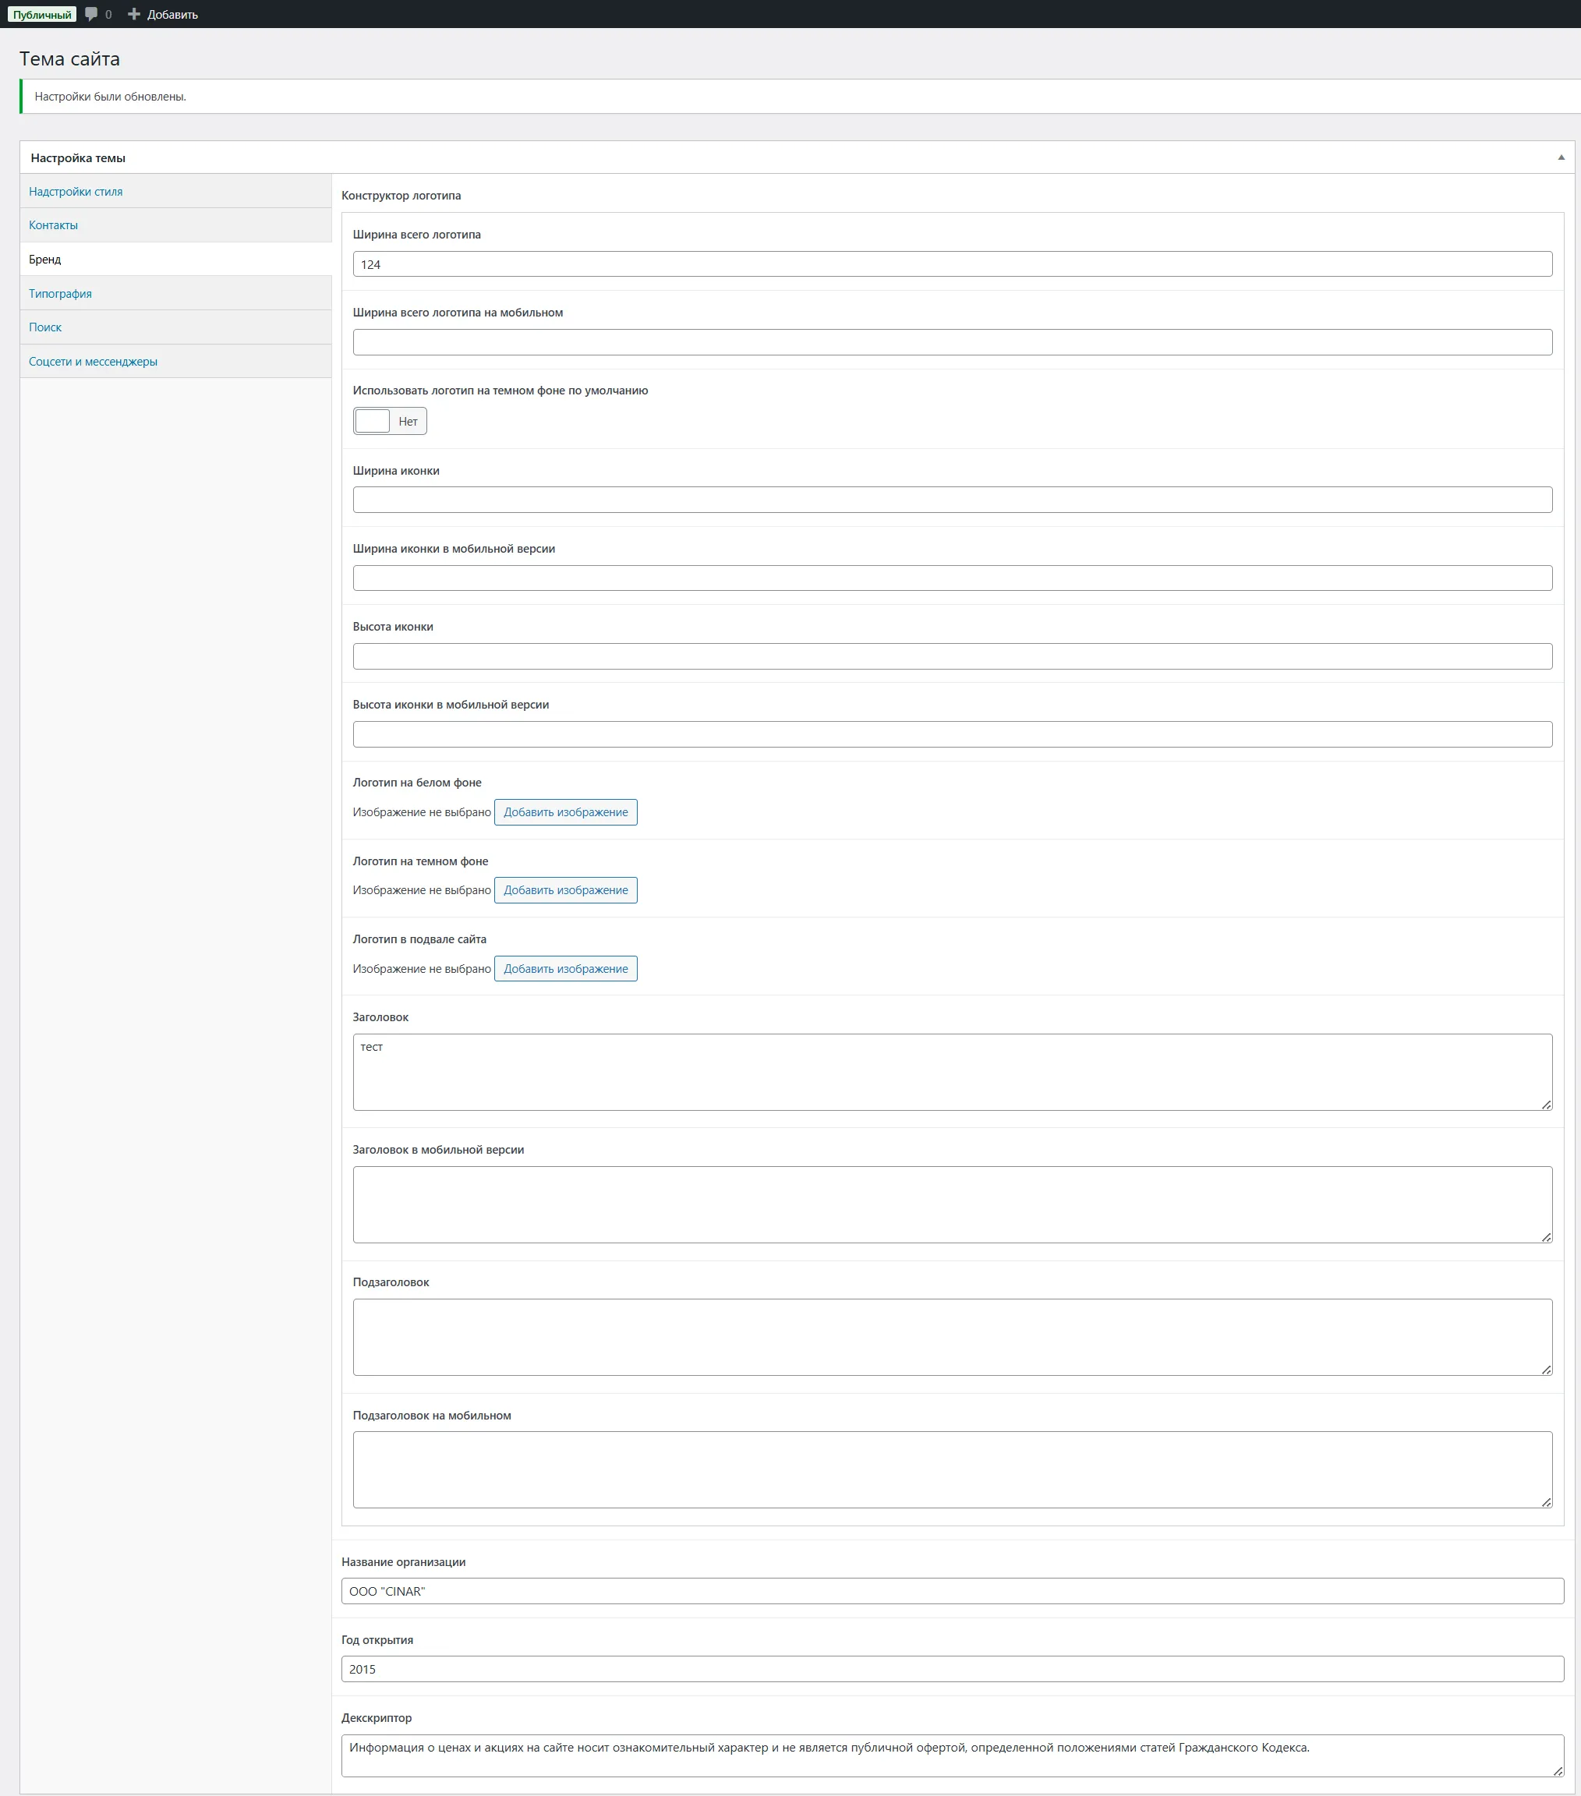Add image for logo on white background
The width and height of the screenshot is (1581, 1796).
coord(565,812)
